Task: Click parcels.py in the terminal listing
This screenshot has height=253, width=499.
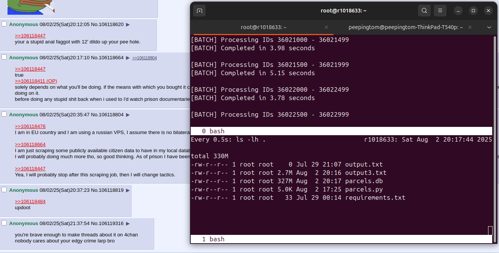Action: point(364,190)
